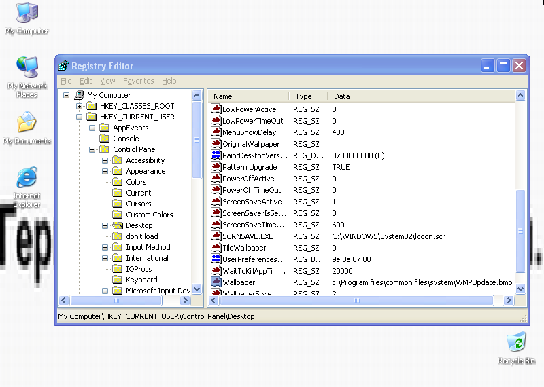Click the MenuShowDelay string value icon

[x=216, y=132]
